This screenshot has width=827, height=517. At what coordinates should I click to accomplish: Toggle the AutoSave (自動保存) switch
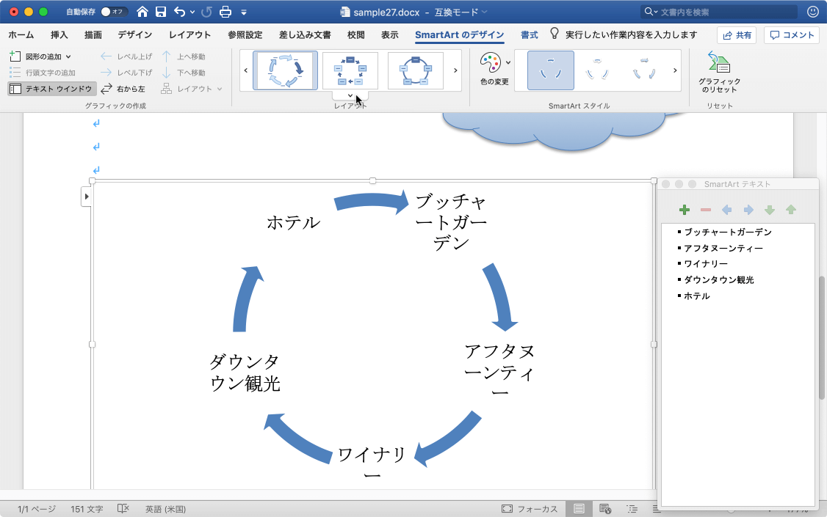point(113,12)
